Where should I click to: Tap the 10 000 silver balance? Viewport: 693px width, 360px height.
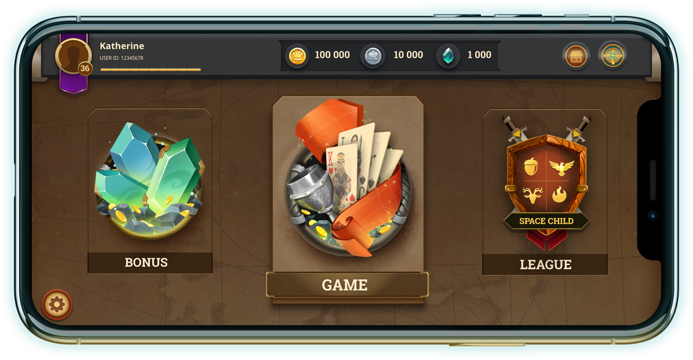point(408,55)
